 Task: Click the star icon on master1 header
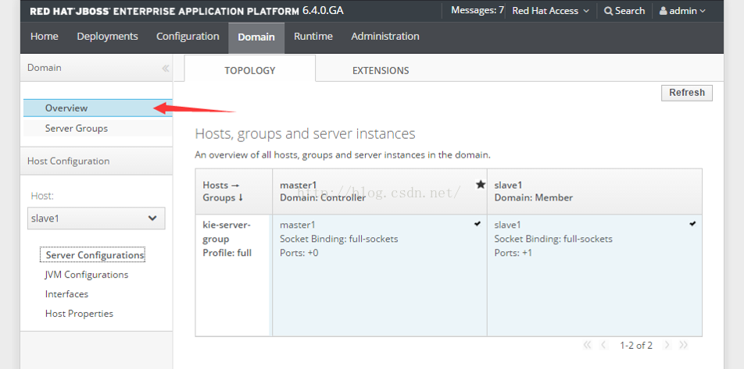pos(480,184)
